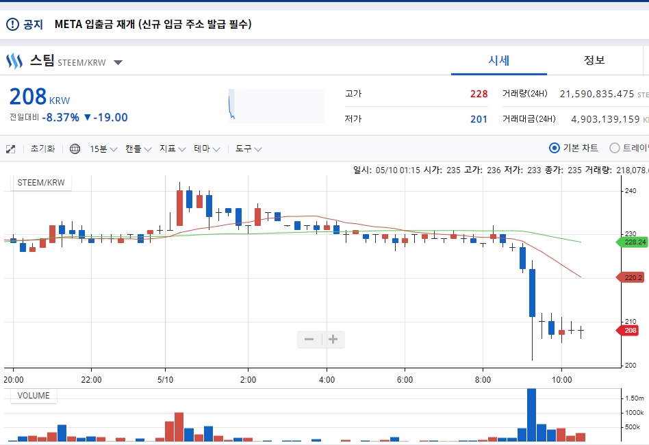Open the META 입출금 재개 notice
Screen dimensions: 649x445
(153, 24)
